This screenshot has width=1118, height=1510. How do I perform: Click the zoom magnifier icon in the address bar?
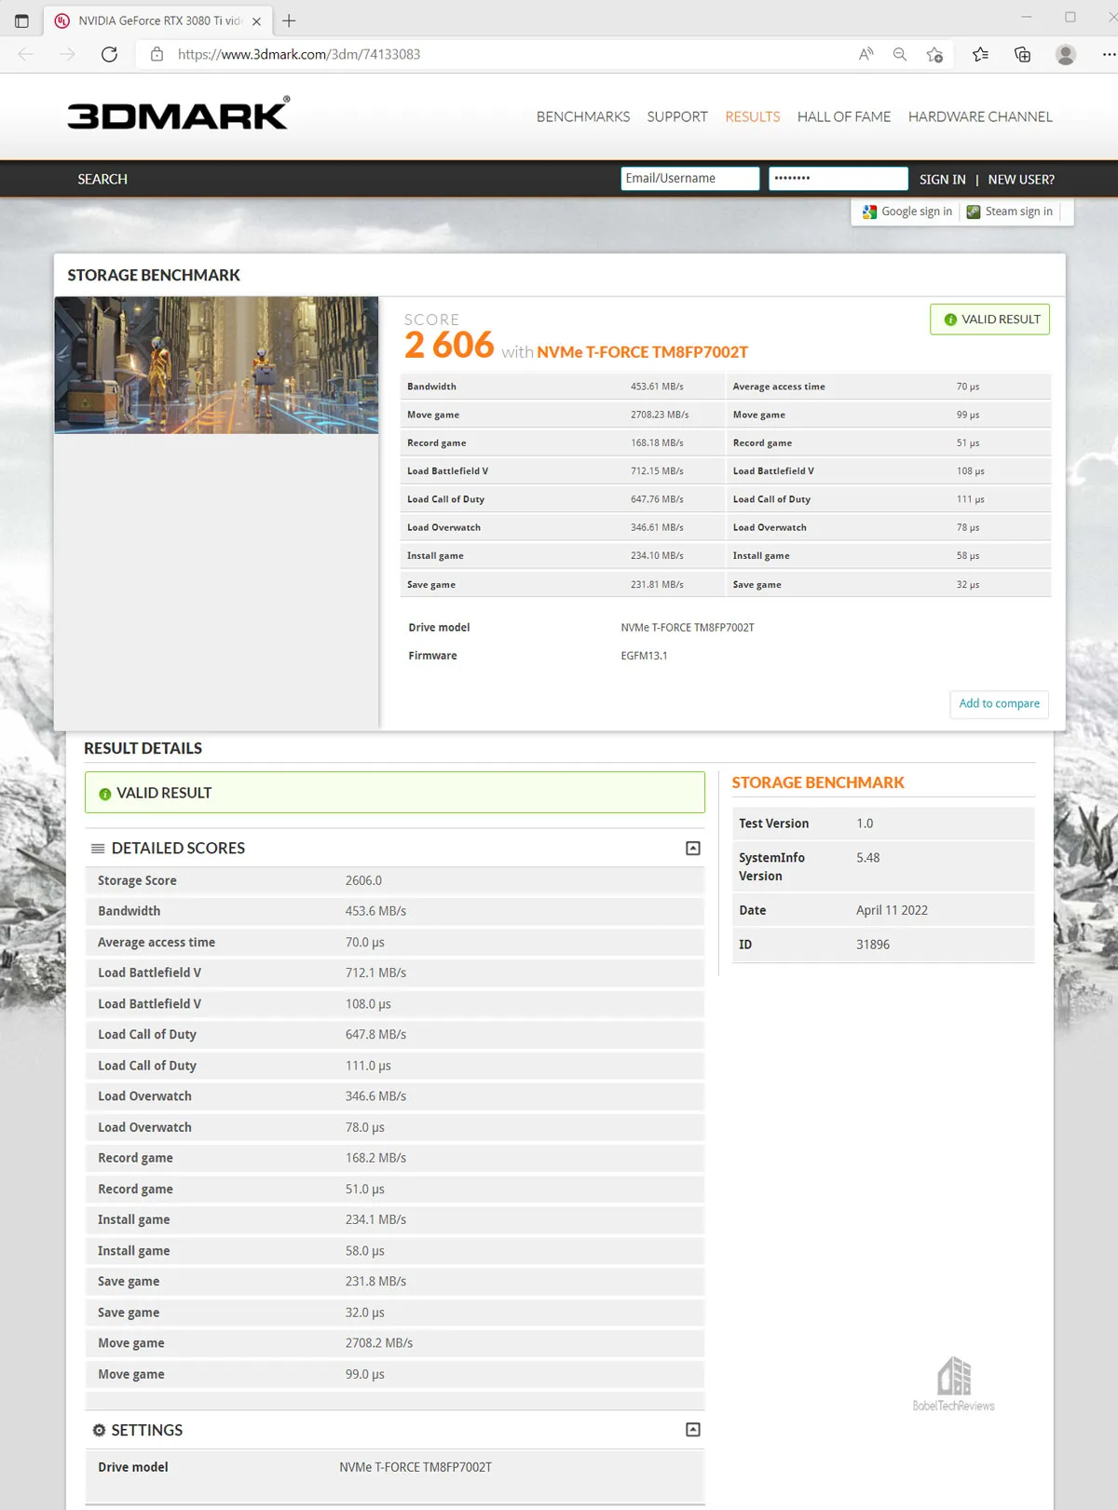[900, 54]
